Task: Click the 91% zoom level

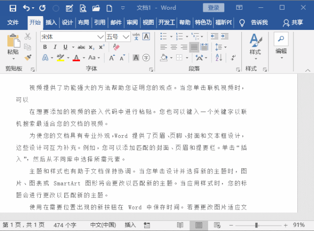Action: pos(299,225)
